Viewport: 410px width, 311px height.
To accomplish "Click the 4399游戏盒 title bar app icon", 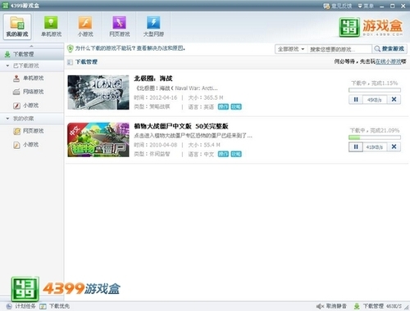I will point(6,6).
